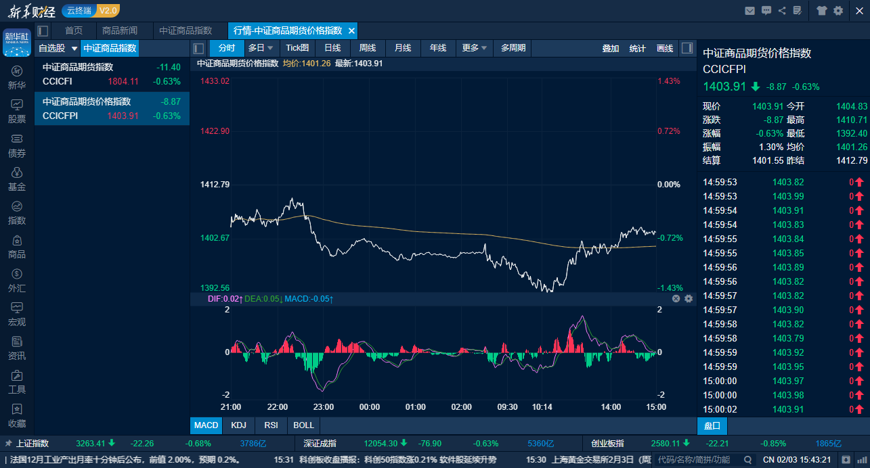Expand the 多日 multi-day dropdown

261,48
